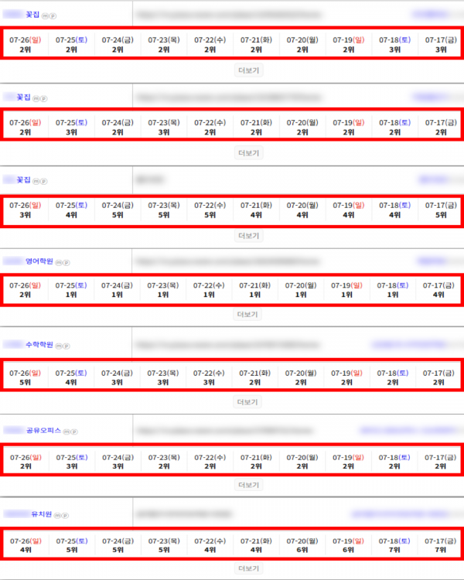Select the 07-26 5위 cell for 수학학원

coord(26,377)
